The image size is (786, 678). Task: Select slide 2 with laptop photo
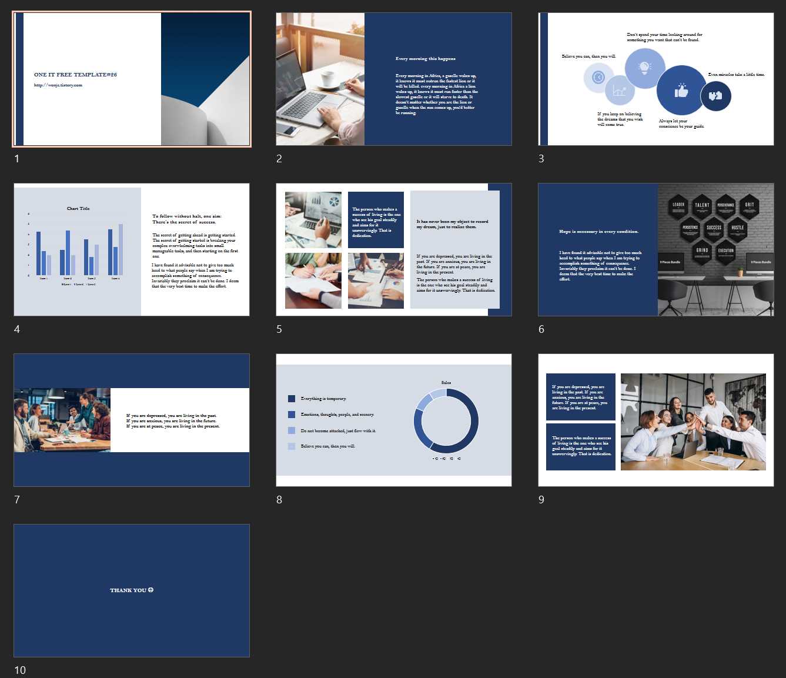394,79
